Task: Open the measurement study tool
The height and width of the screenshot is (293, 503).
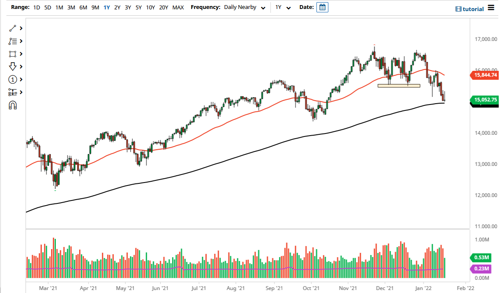Action: 13,92
